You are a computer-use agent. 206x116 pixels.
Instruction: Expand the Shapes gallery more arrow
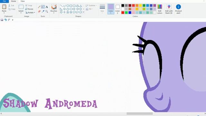coord(84,12)
